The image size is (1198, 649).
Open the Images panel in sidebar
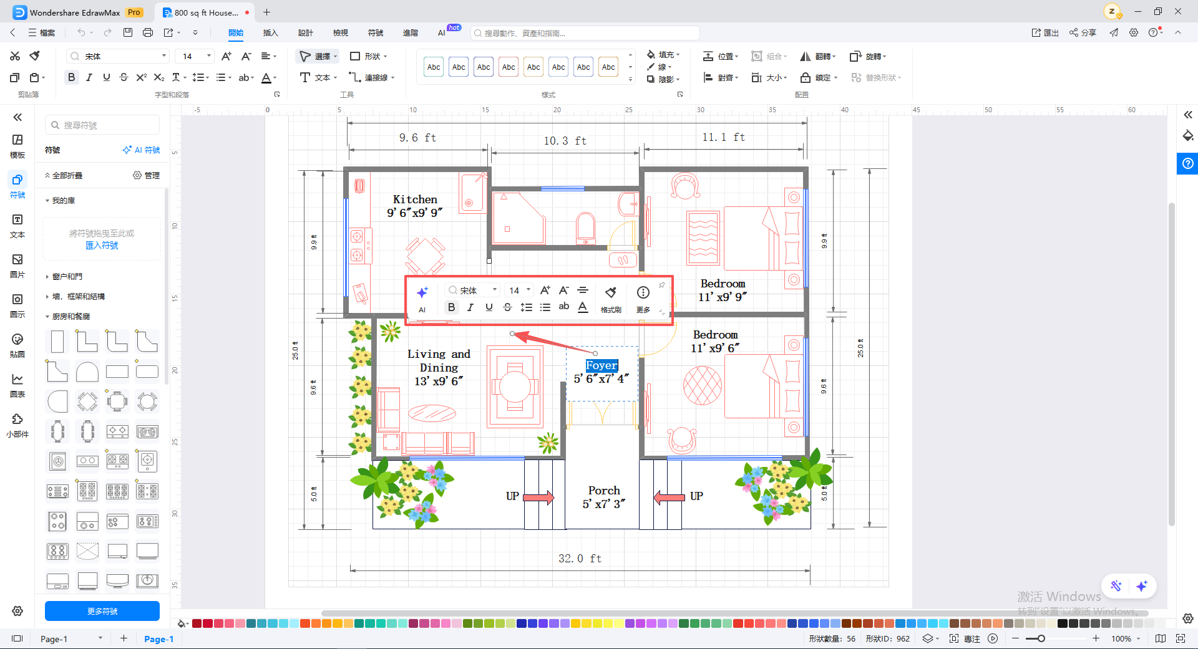[x=17, y=266]
